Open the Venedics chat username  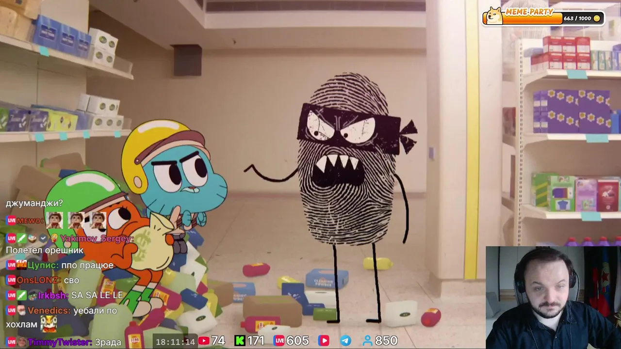pos(49,310)
